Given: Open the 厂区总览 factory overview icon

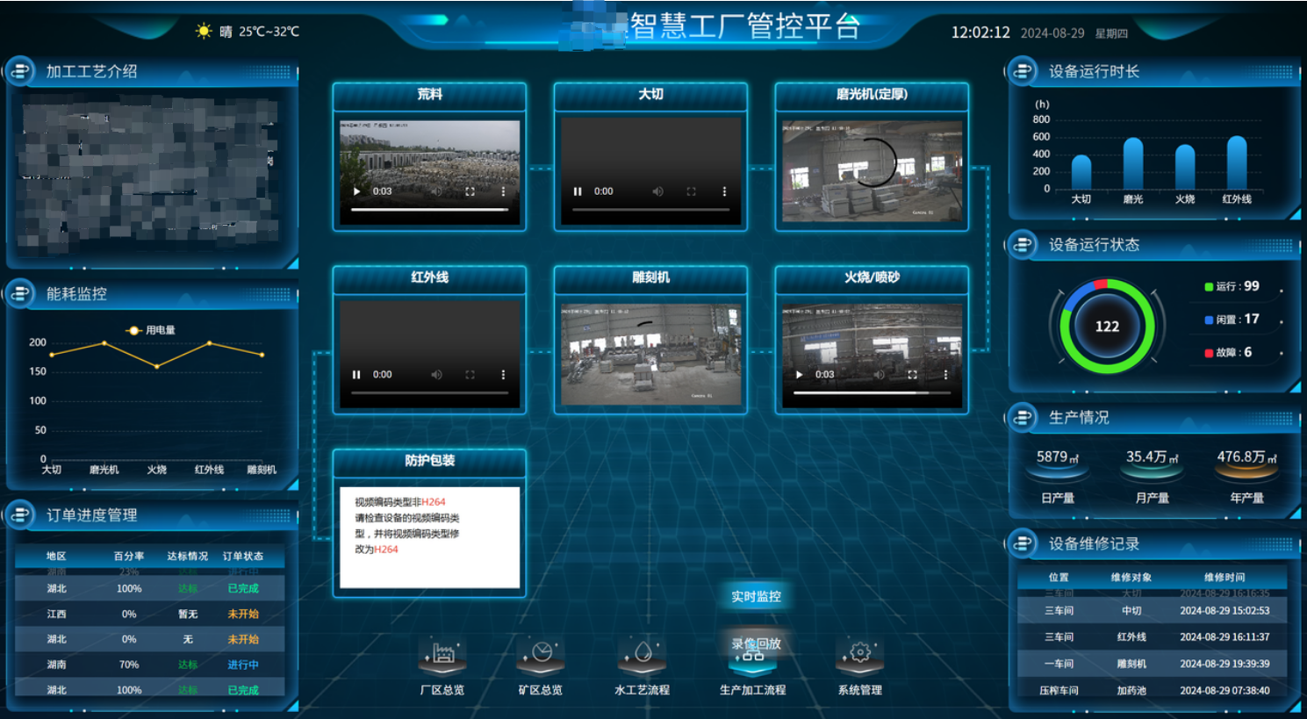Looking at the screenshot, I should click(x=442, y=654).
